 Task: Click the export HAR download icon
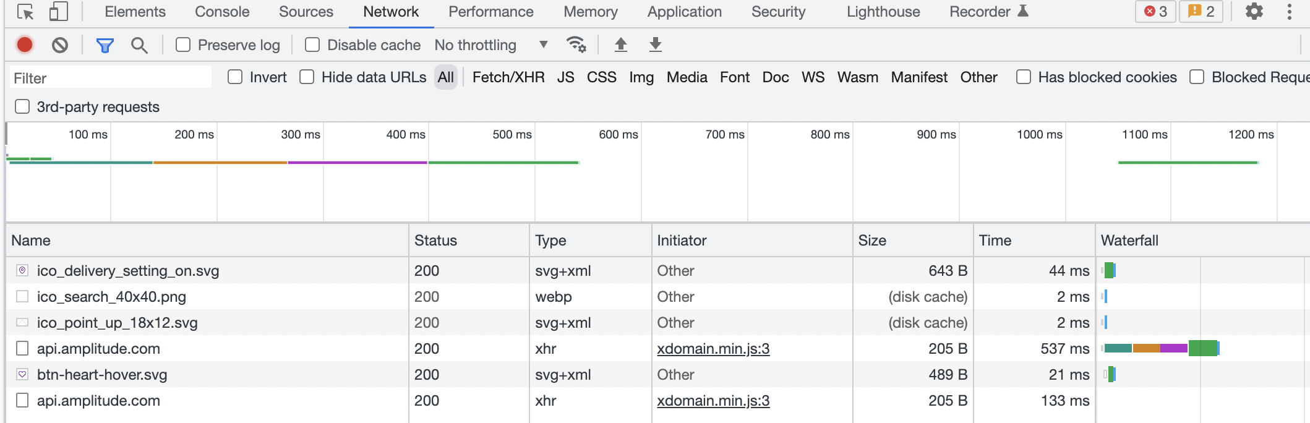(x=656, y=45)
